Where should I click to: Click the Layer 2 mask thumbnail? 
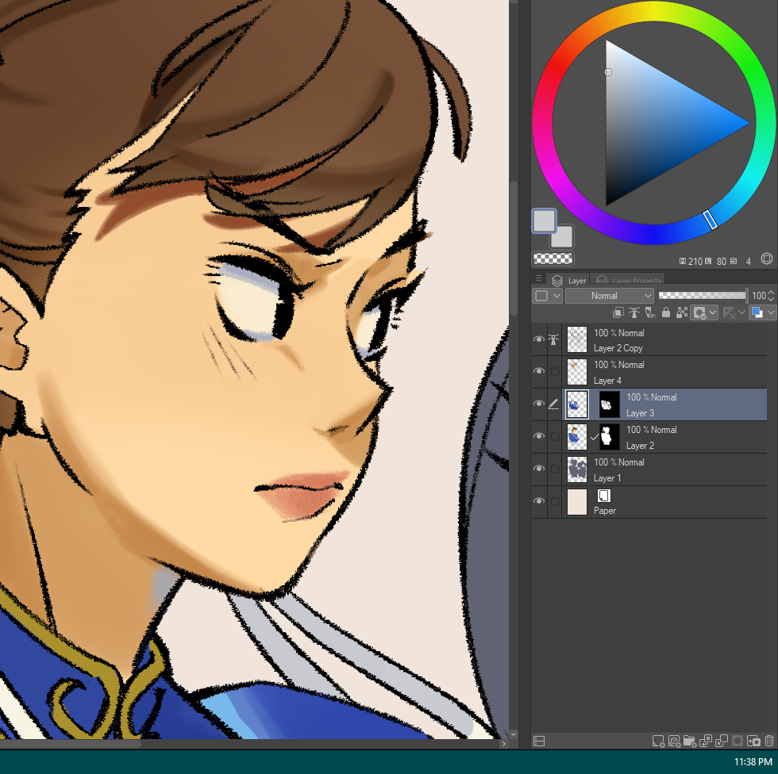610,436
